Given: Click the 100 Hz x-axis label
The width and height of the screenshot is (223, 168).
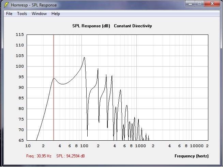Looking at the screenshot, I should click(x=84, y=146).
